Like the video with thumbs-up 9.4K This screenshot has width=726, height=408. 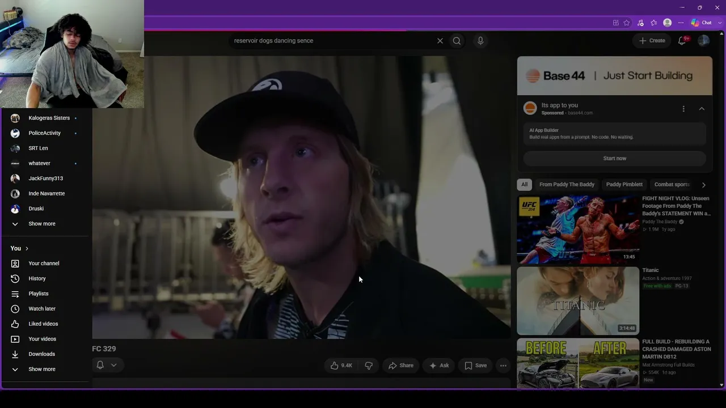point(341,365)
